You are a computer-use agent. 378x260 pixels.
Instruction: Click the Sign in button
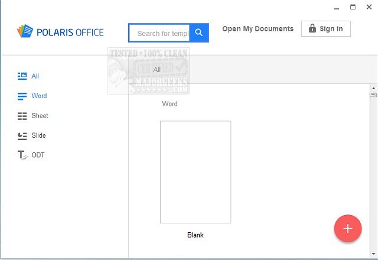[x=325, y=29]
